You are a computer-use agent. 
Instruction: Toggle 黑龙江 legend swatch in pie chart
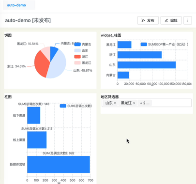[77, 62]
